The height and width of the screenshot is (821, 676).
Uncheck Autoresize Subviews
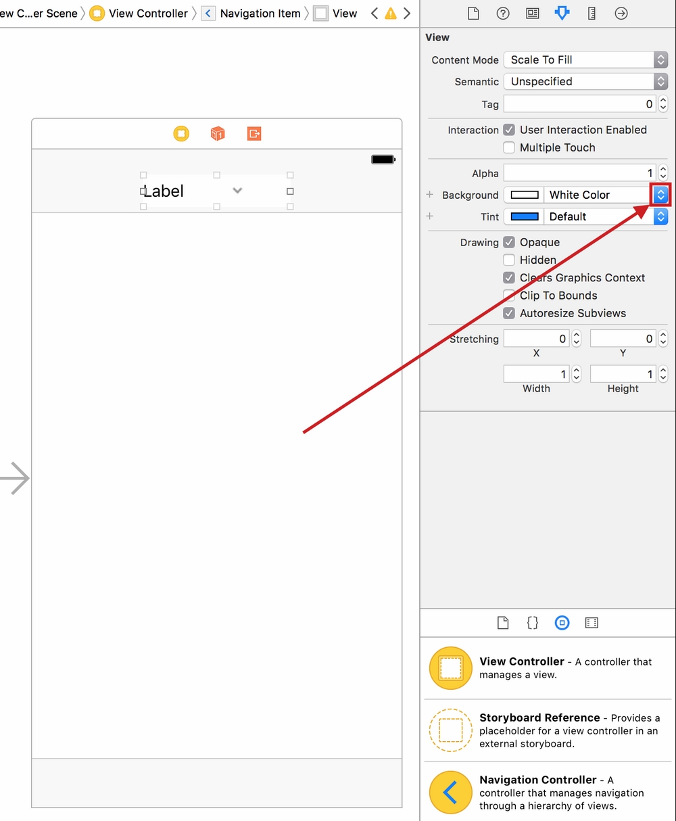click(x=509, y=313)
